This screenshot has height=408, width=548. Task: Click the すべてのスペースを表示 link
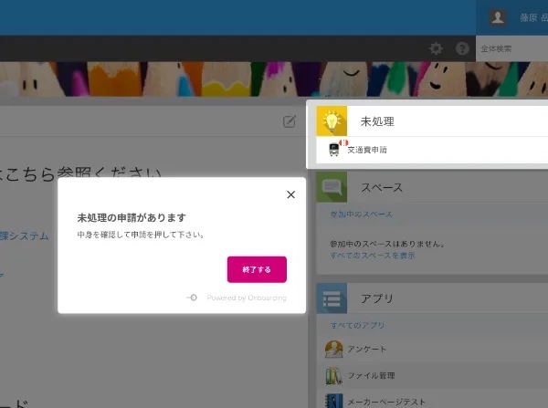click(372, 256)
